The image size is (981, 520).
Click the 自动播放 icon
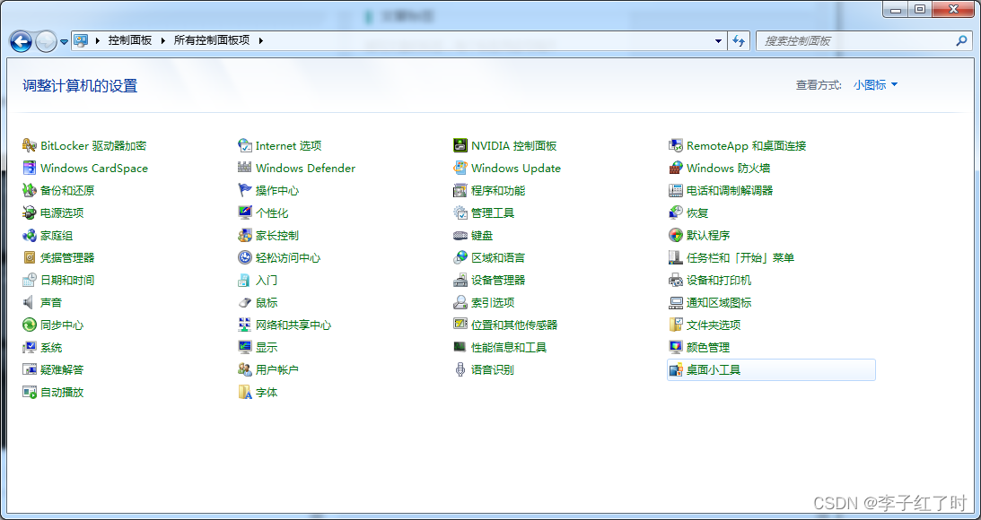pyautogui.click(x=29, y=393)
